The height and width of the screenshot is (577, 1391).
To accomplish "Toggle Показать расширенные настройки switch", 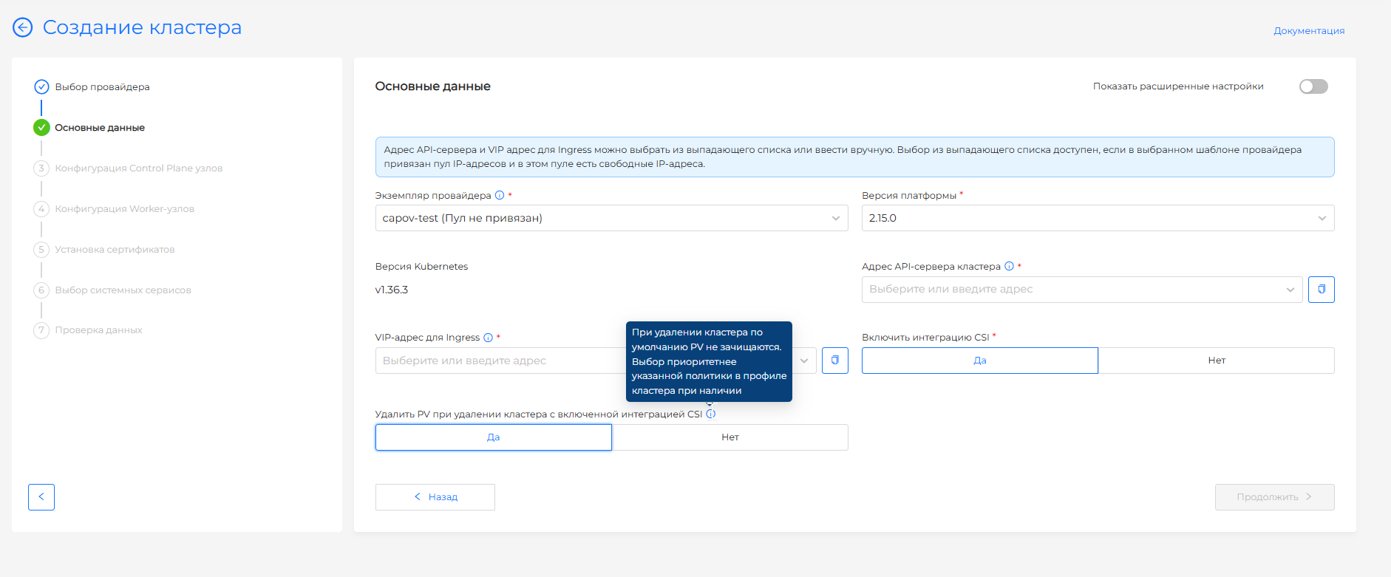I will tap(1313, 86).
